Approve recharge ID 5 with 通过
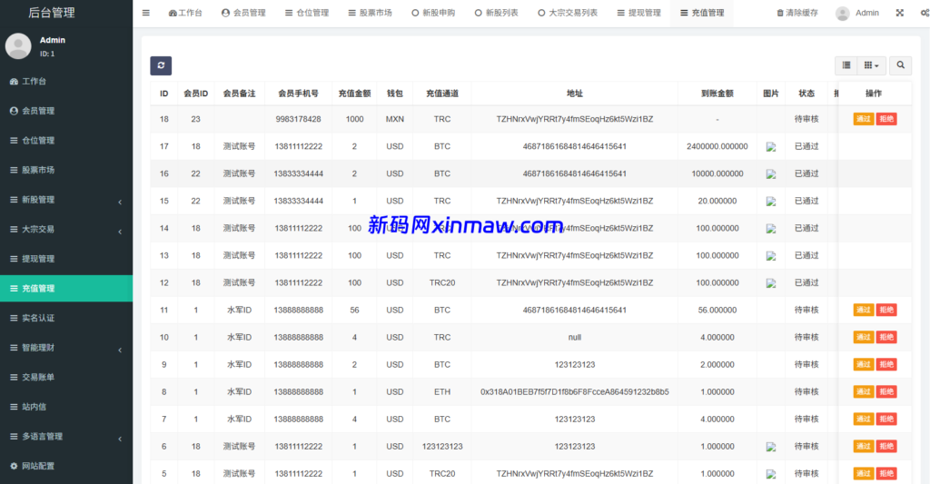The image size is (930, 484). [x=864, y=474]
